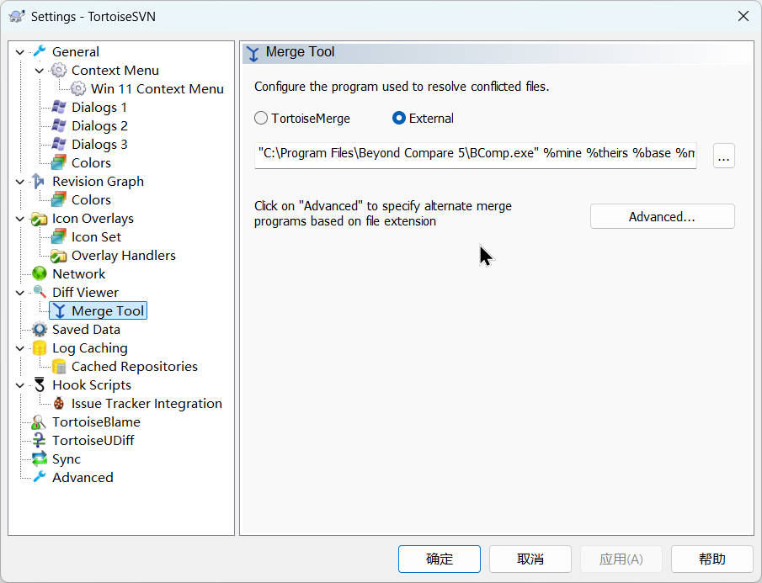
Task: Click the 确定 (OK) button
Action: pos(440,559)
